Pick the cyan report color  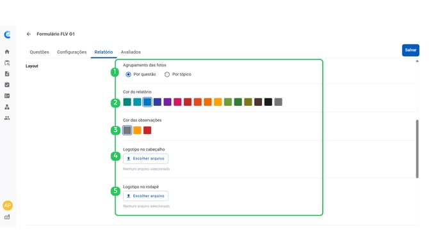137,102
